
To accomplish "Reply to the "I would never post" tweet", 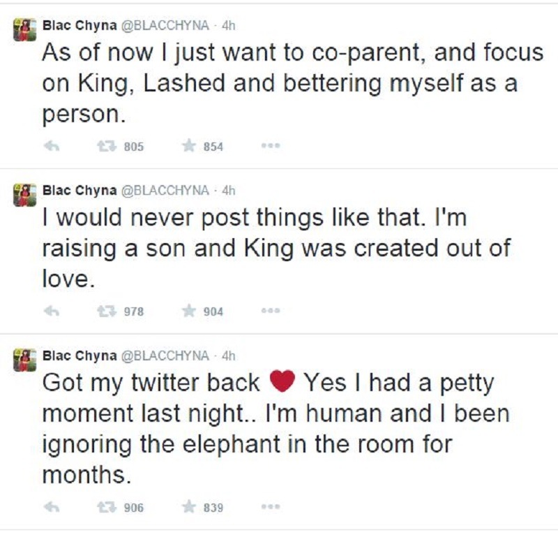I will [x=51, y=312].
